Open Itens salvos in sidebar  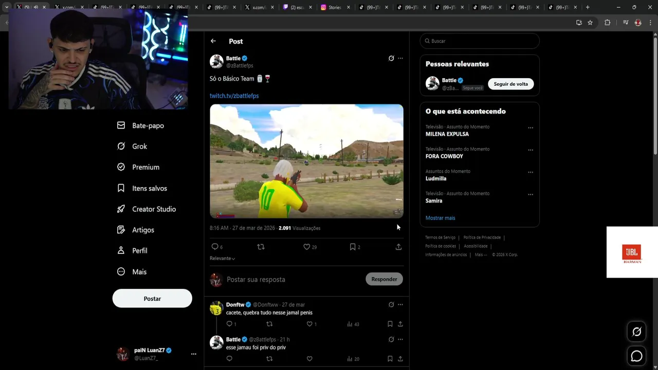coord(142,188)
